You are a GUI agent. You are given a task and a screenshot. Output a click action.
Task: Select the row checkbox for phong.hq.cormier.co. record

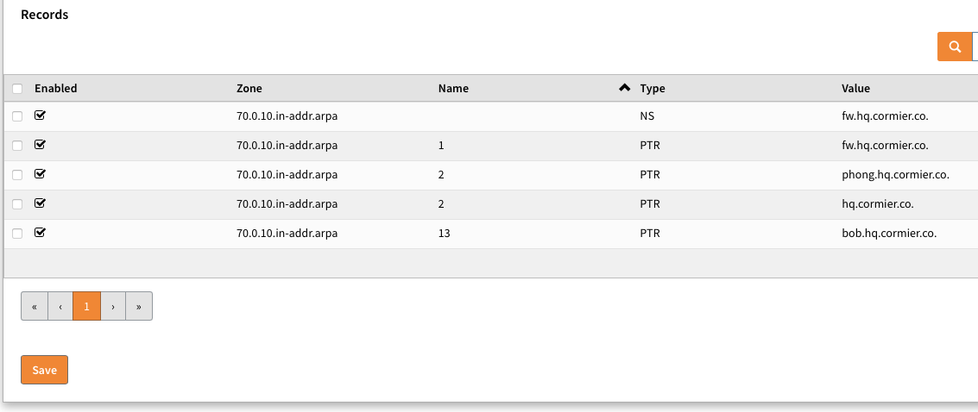[17, 175]
